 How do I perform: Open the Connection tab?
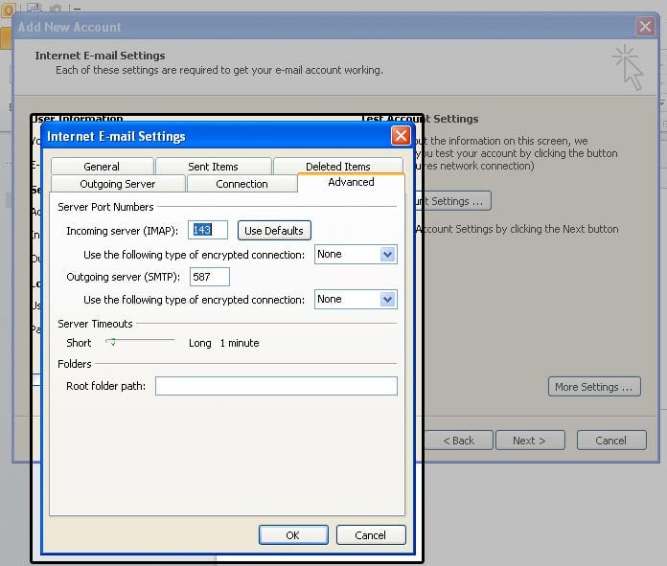point(241,184)
